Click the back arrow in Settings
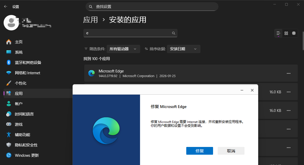The image size is (304, 165). click(5, 6)
